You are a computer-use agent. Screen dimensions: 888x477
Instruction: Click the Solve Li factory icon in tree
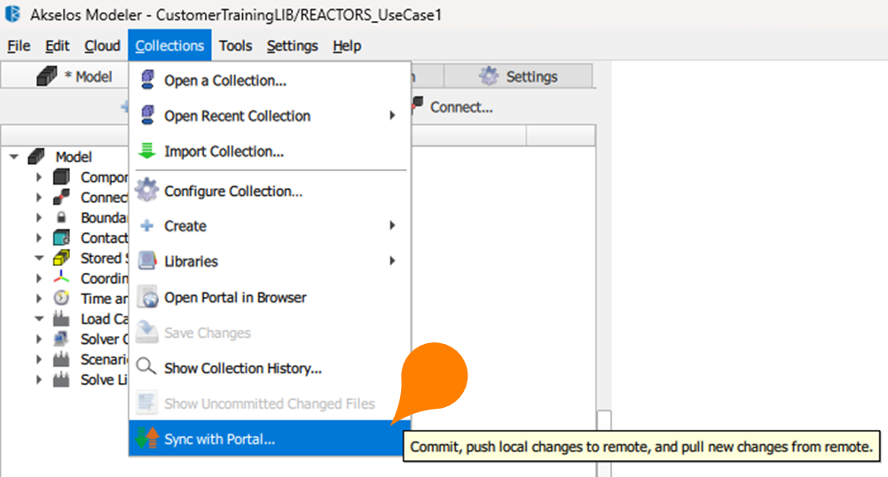[x=61, y=379]
